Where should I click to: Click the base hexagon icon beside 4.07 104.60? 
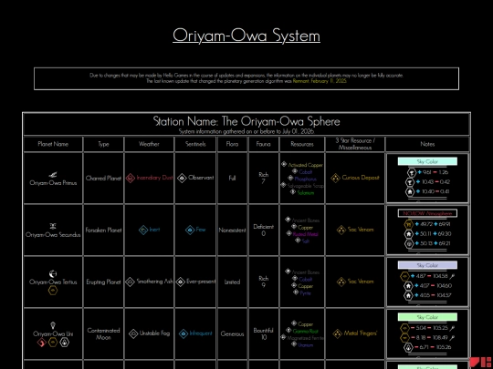coord(408,286)
